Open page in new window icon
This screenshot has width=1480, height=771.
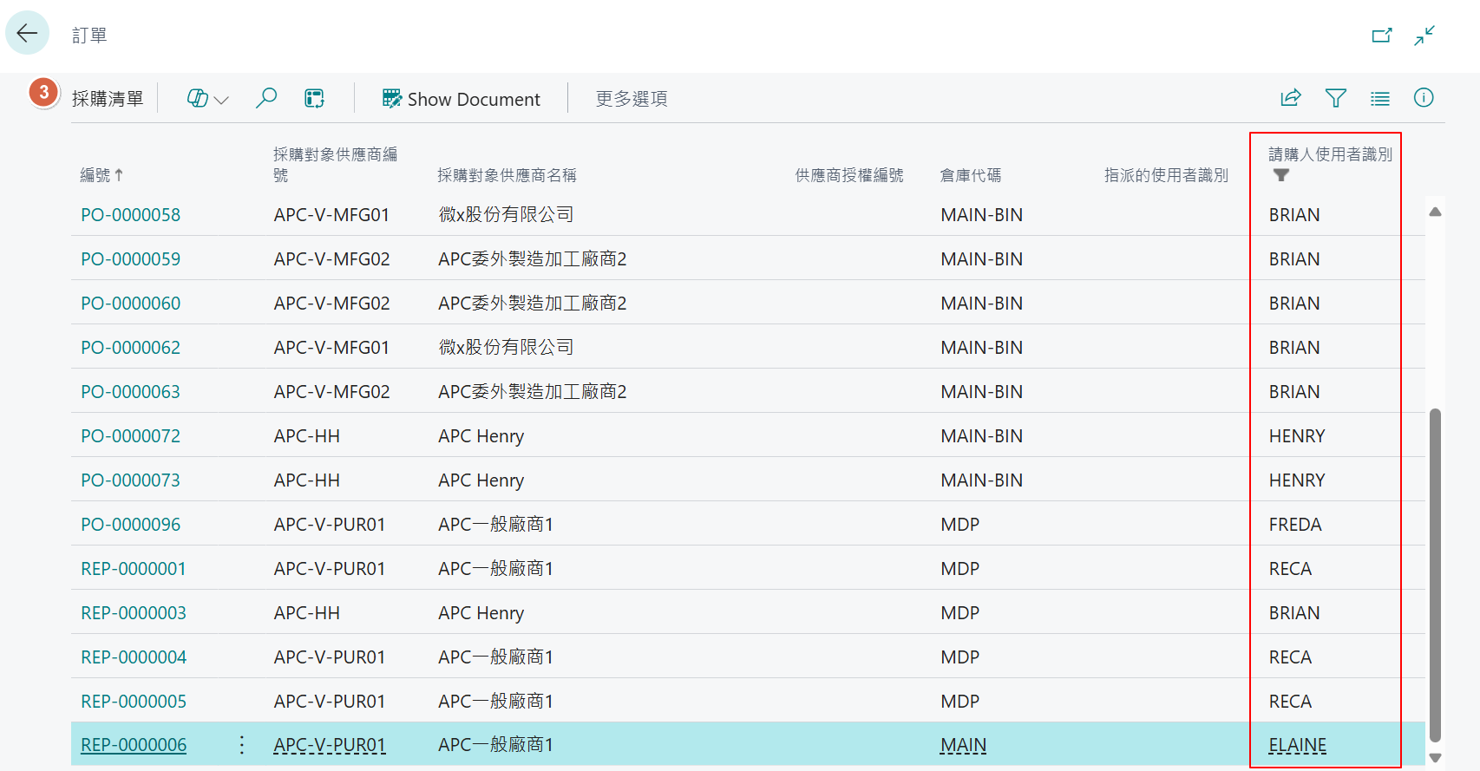(1382, 36)
